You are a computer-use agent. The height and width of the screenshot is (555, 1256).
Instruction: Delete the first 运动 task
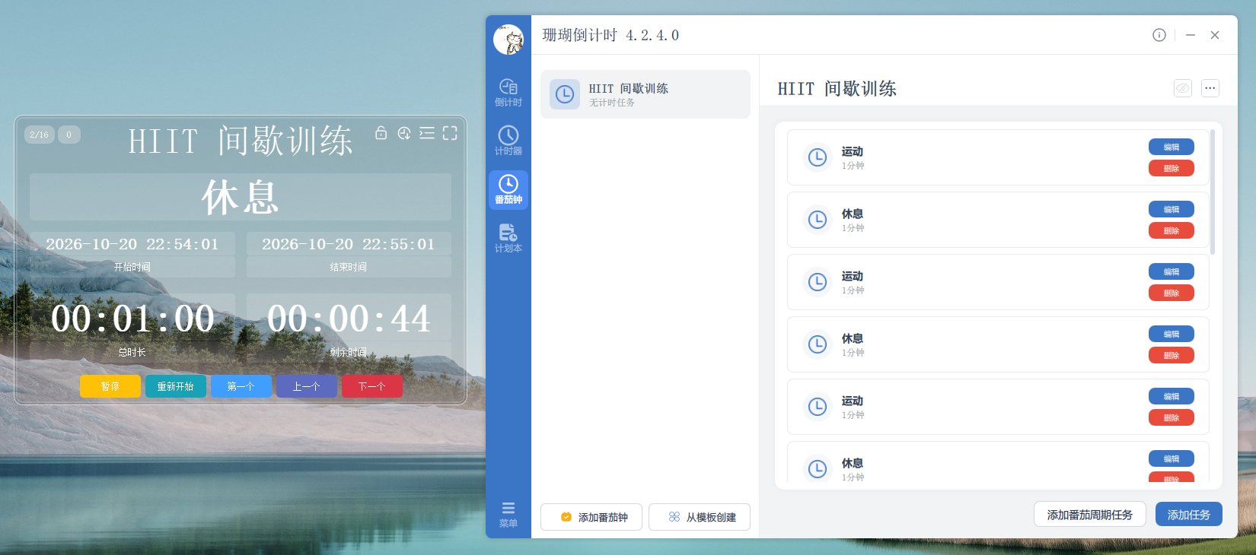[1172, 168]
